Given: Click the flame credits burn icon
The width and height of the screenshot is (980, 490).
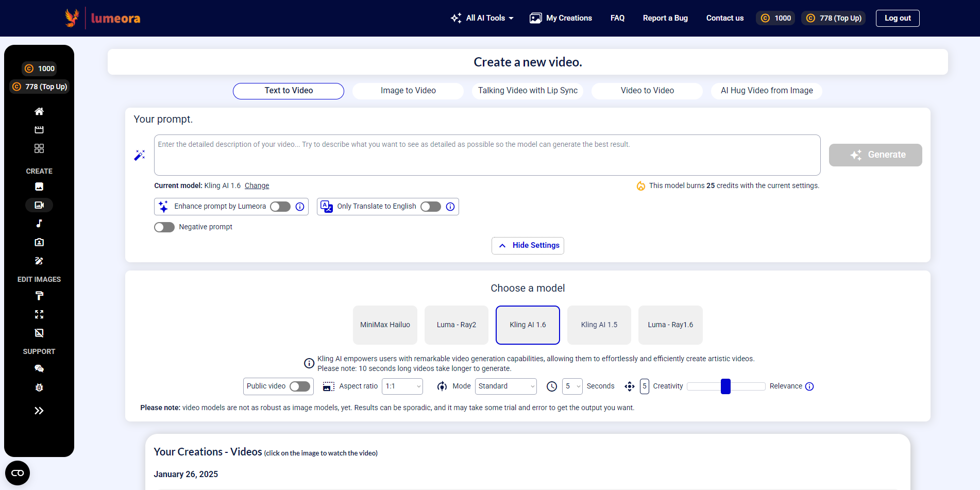Looking at the screenshot, I should pos(641,185).
